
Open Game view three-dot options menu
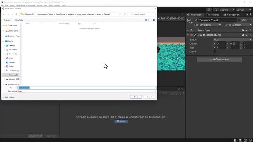click(x=183, y=15)
